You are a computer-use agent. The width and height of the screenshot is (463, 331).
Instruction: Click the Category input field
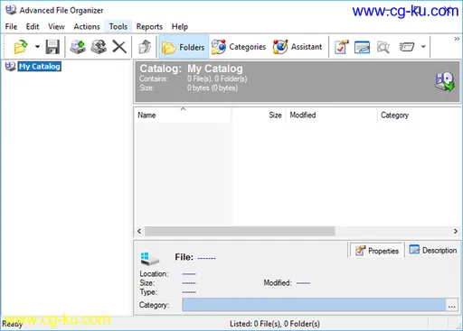pos(314,305)
